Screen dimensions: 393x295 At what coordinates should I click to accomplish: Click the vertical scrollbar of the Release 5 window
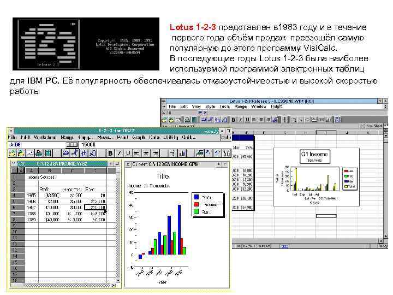(386, 185)
